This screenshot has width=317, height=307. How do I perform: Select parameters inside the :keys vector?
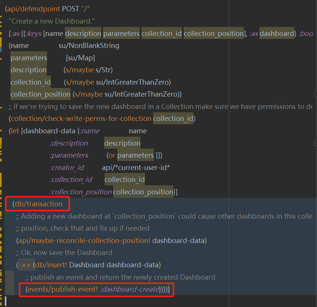(x=121, y=33)
